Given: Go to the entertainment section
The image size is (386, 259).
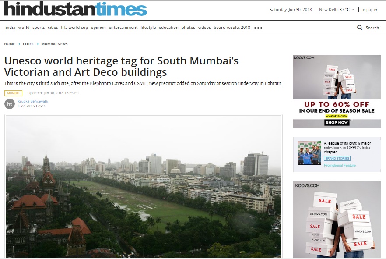Looking at the screenshot, I should click(x=123, y=28).
